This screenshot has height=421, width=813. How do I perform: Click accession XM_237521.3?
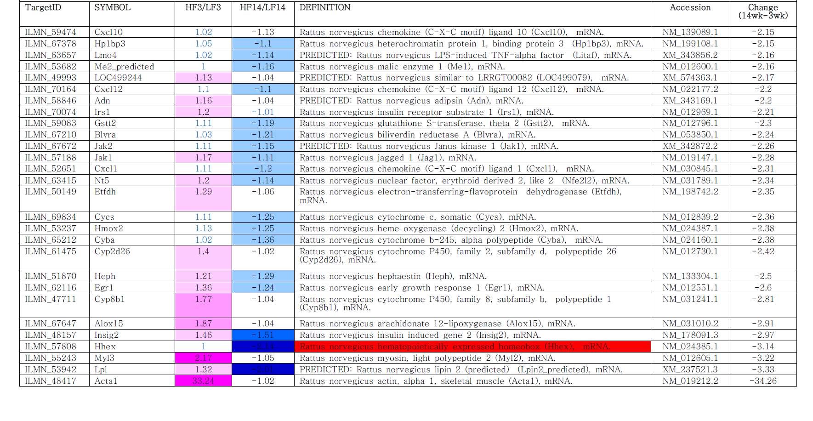[x=690, y=370]
